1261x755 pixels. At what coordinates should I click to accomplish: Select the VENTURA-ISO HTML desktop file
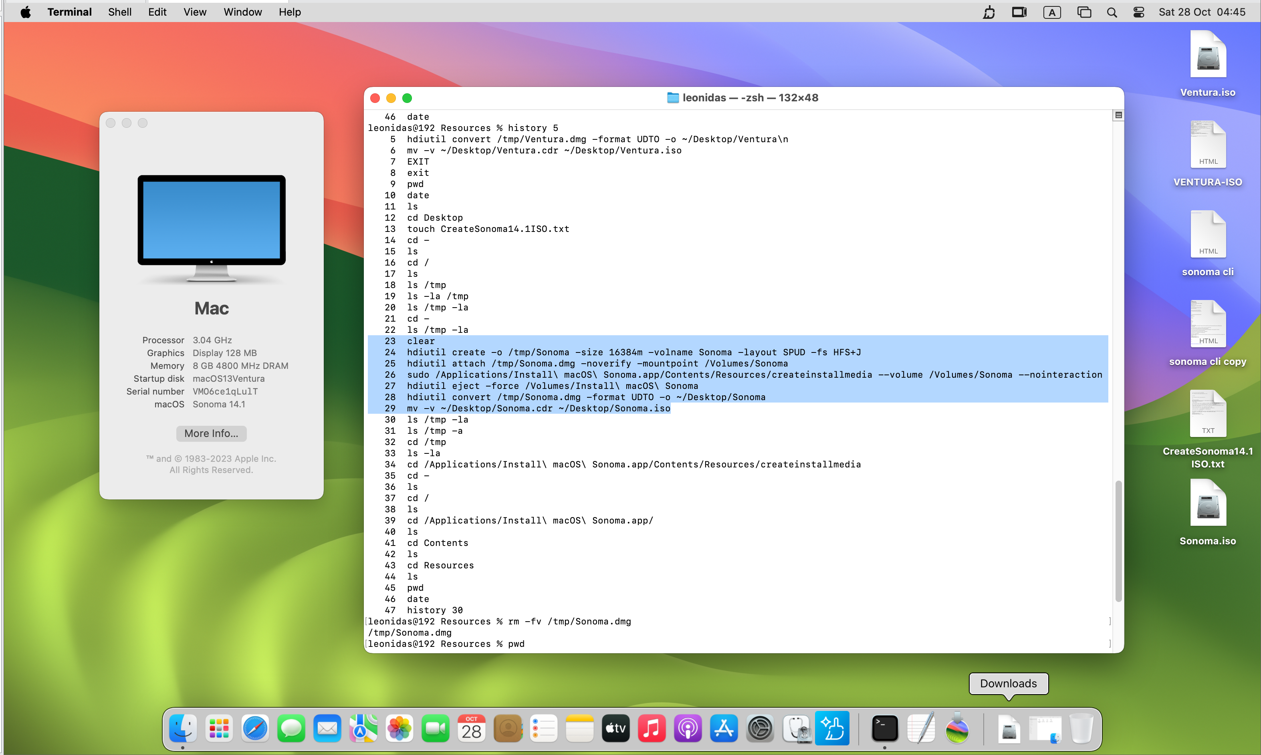1208,154
